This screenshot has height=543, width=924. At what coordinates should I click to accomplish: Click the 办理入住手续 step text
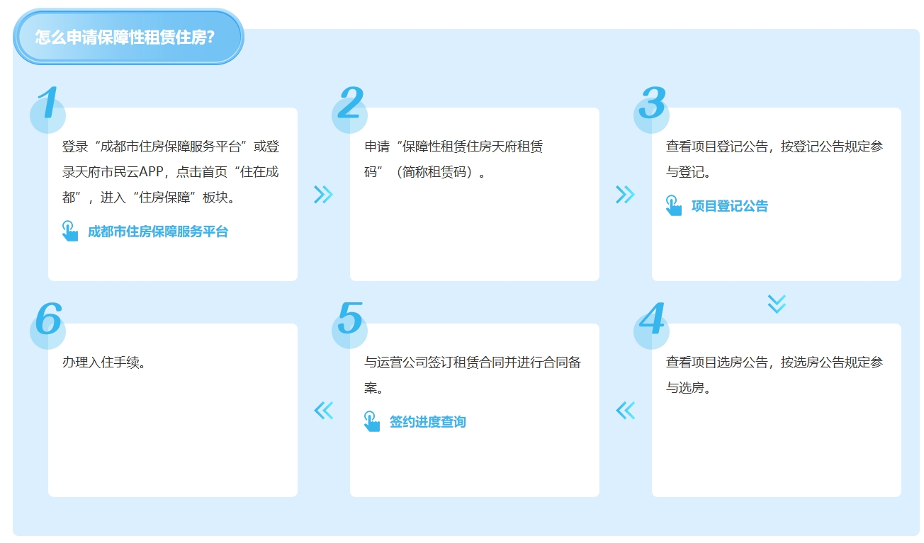tap(104, 362)
